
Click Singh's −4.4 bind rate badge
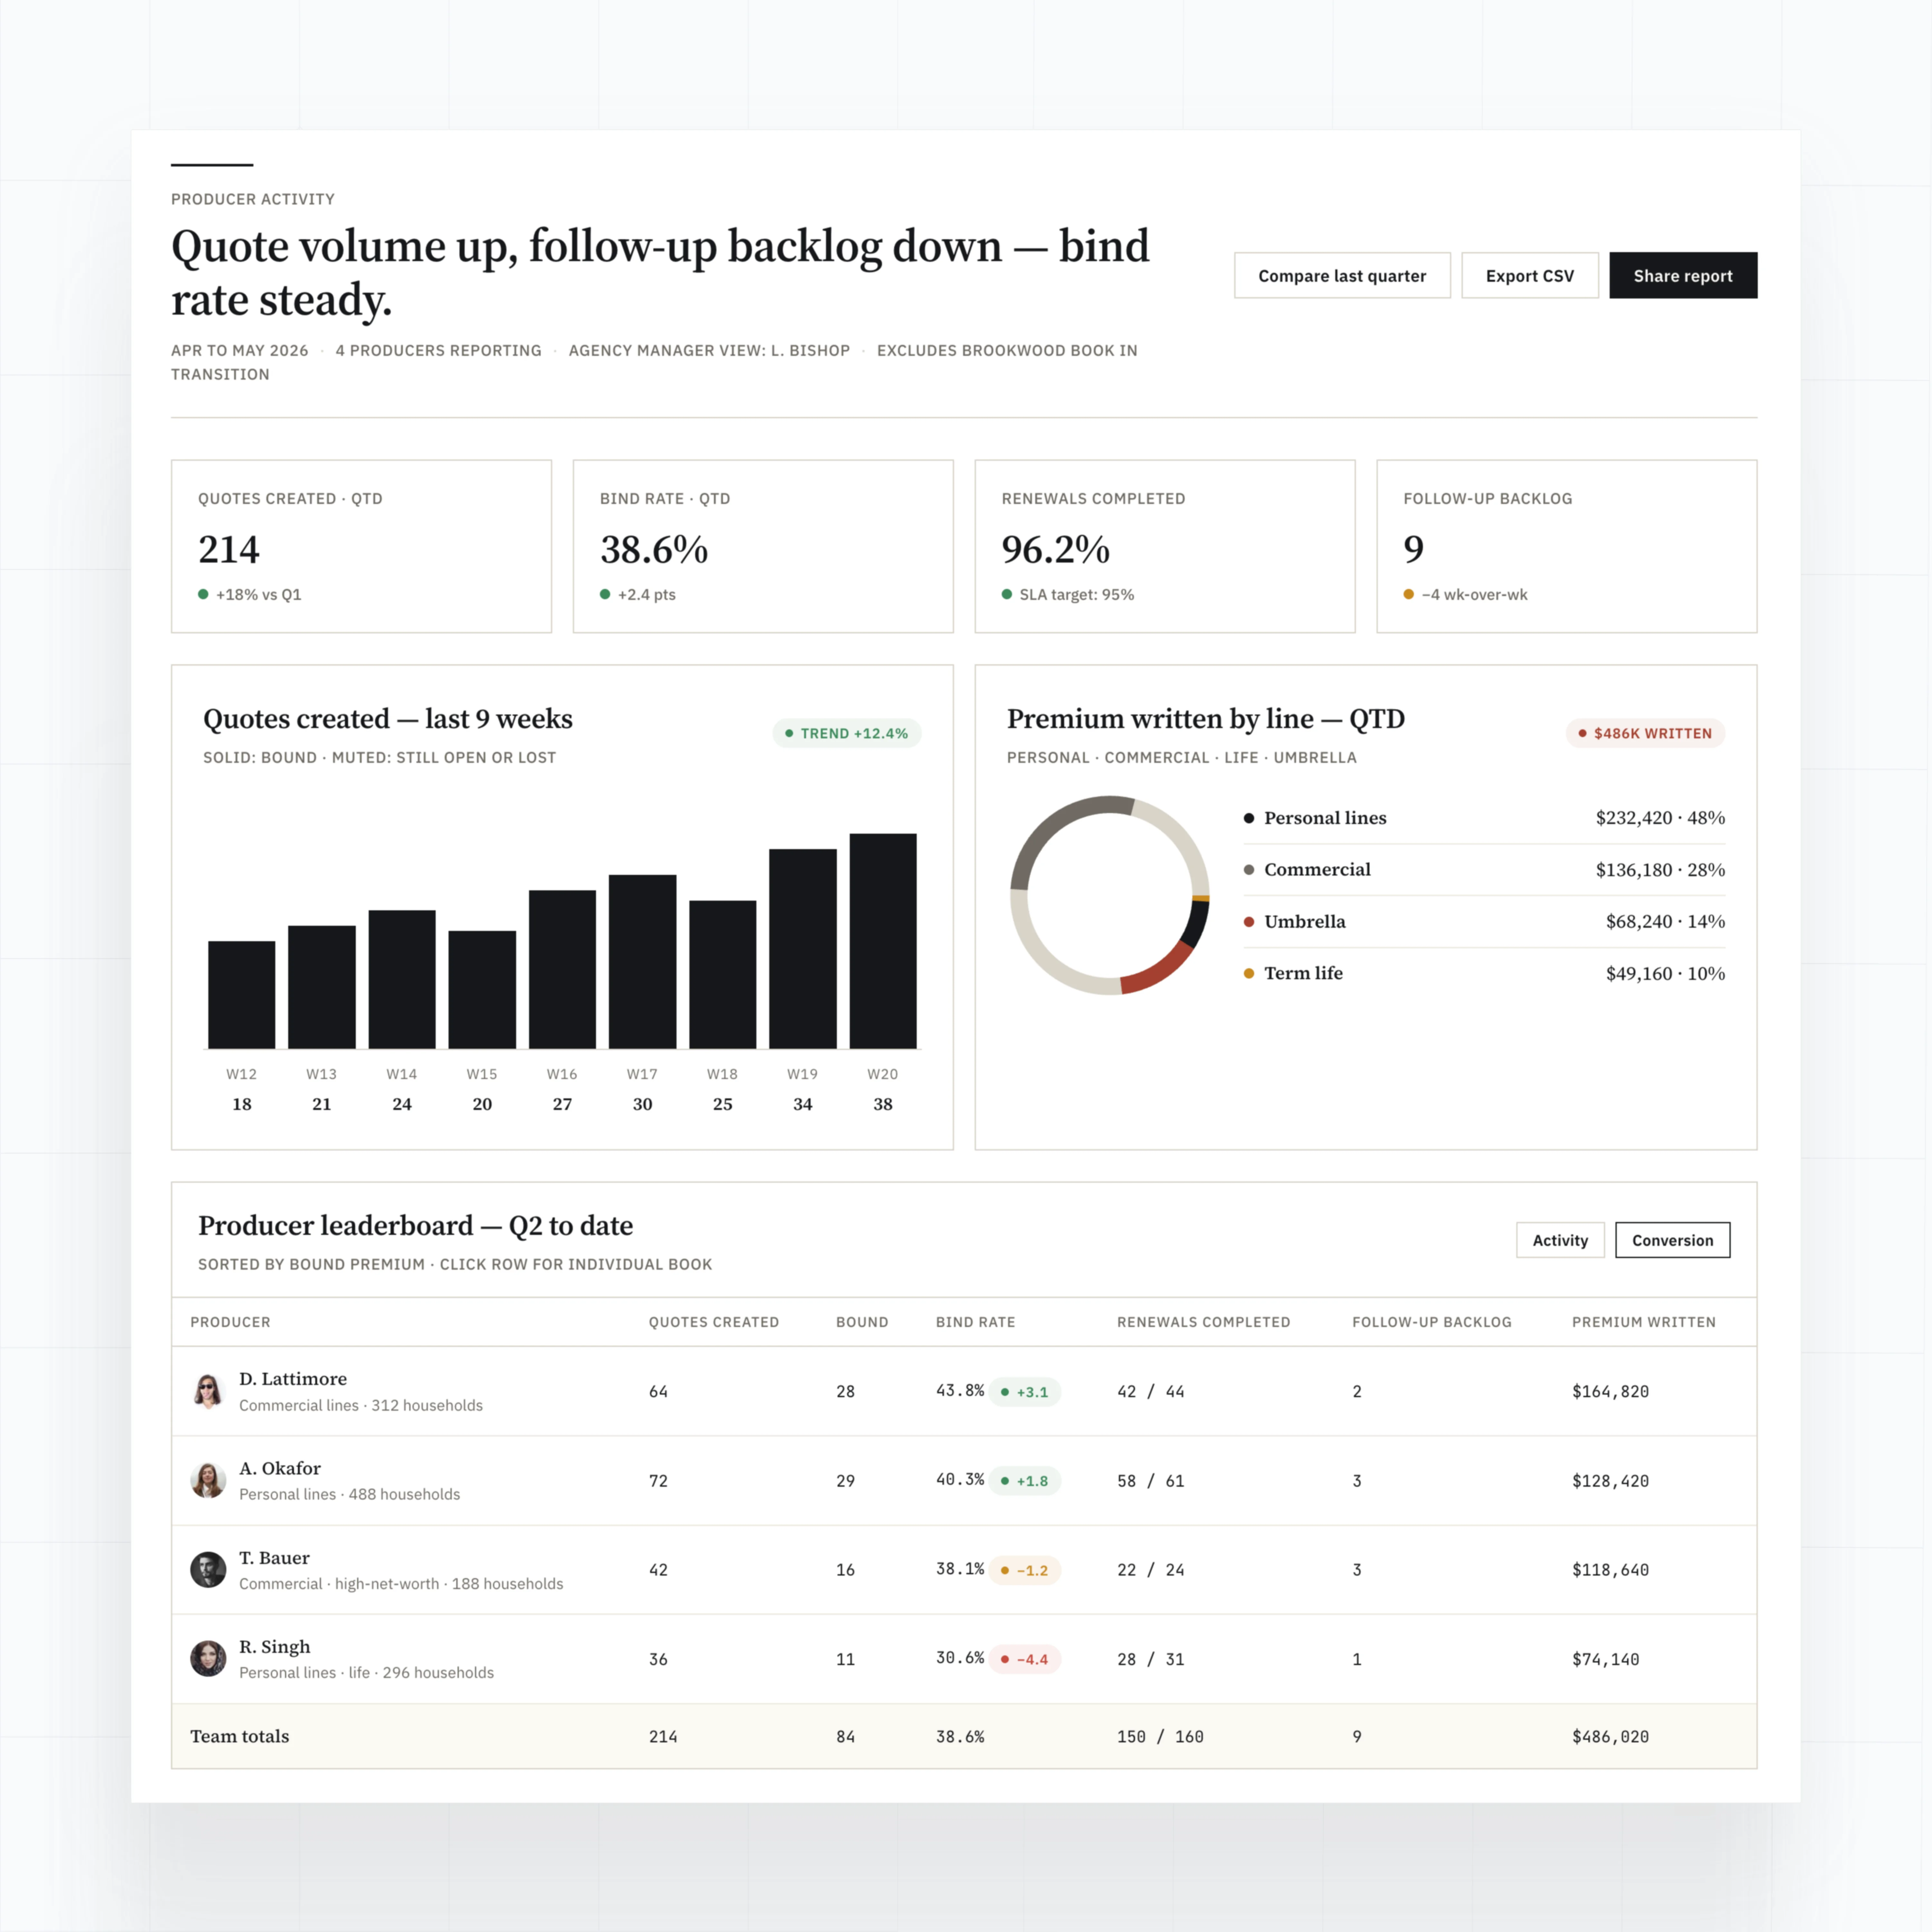pos(1025,1659)
